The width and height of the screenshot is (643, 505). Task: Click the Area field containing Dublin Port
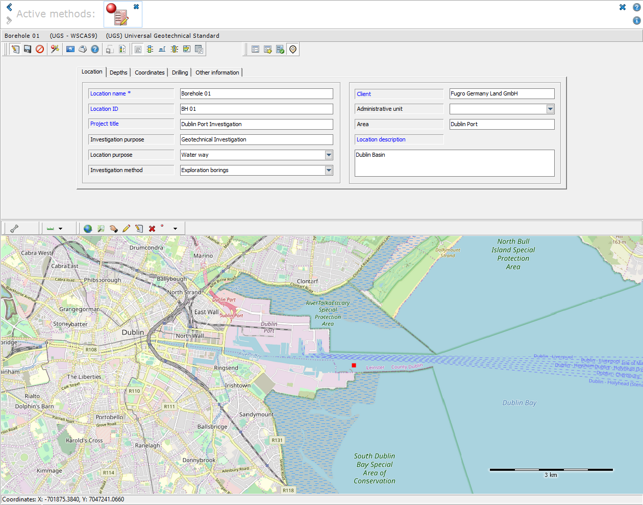[x=502, y=124]
